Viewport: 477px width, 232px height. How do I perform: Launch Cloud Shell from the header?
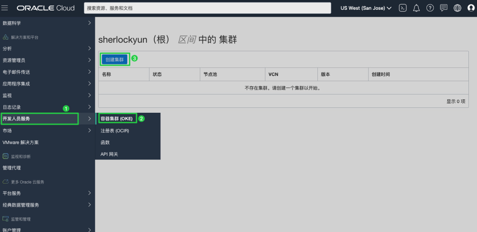(x=403, y=8)
